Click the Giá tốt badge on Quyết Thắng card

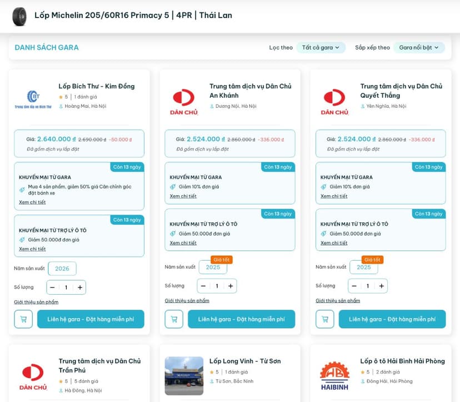coord(372,260)
